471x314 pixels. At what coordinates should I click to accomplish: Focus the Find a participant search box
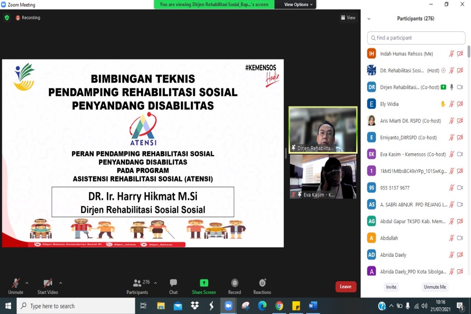[416, 38]
